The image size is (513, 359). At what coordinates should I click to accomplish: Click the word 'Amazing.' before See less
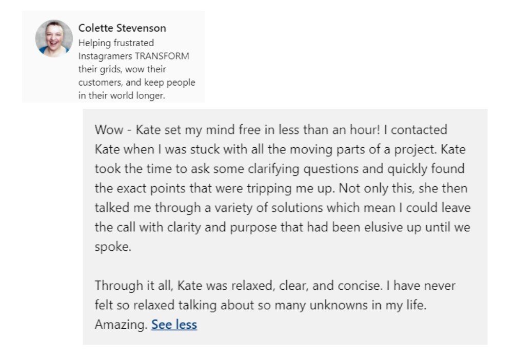(x=121, y=324)
